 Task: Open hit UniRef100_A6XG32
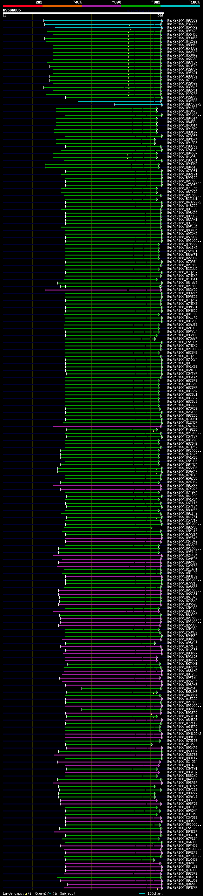[x=182, y=59]
